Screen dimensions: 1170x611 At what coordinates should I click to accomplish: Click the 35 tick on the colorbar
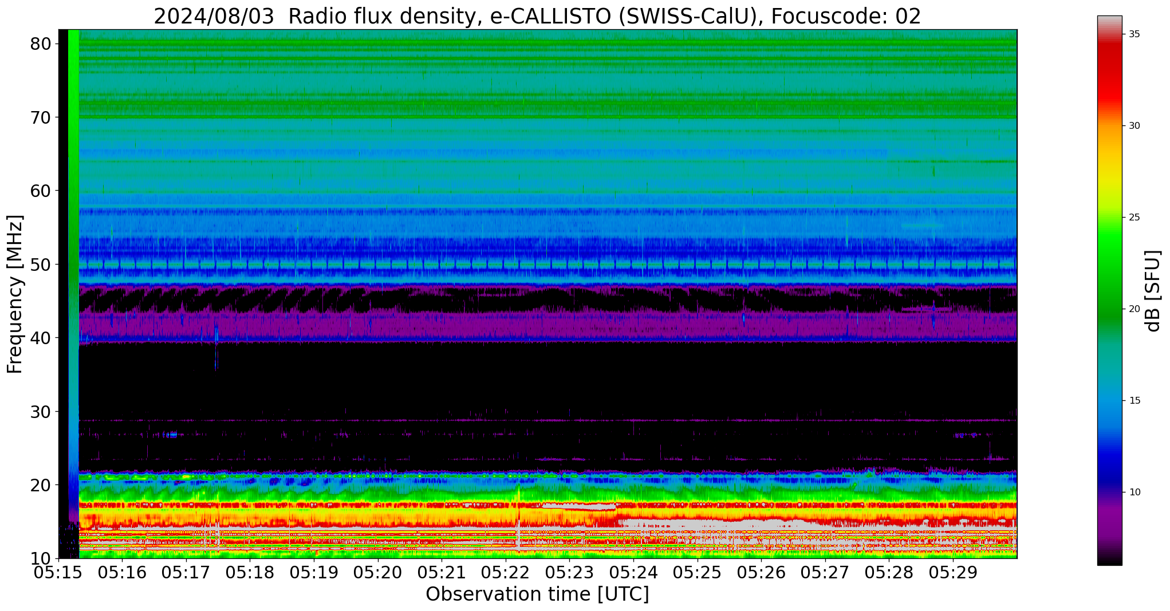click(x=1134, y=34)
